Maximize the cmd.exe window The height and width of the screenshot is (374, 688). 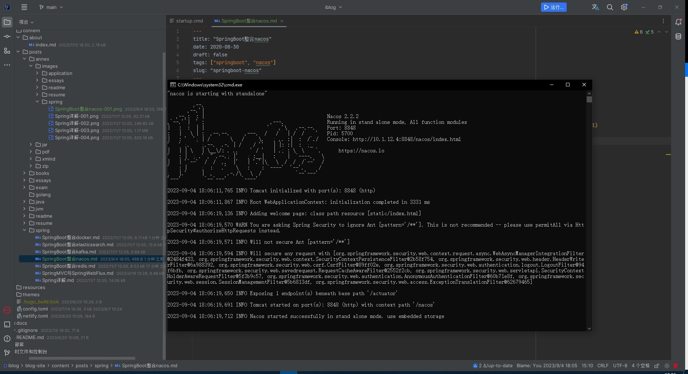[568, 85]
